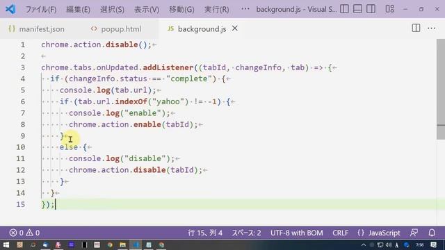Screen dimensions: 445x250
Task: Open the editor more actions ellipsis
Action: point(431,28)
